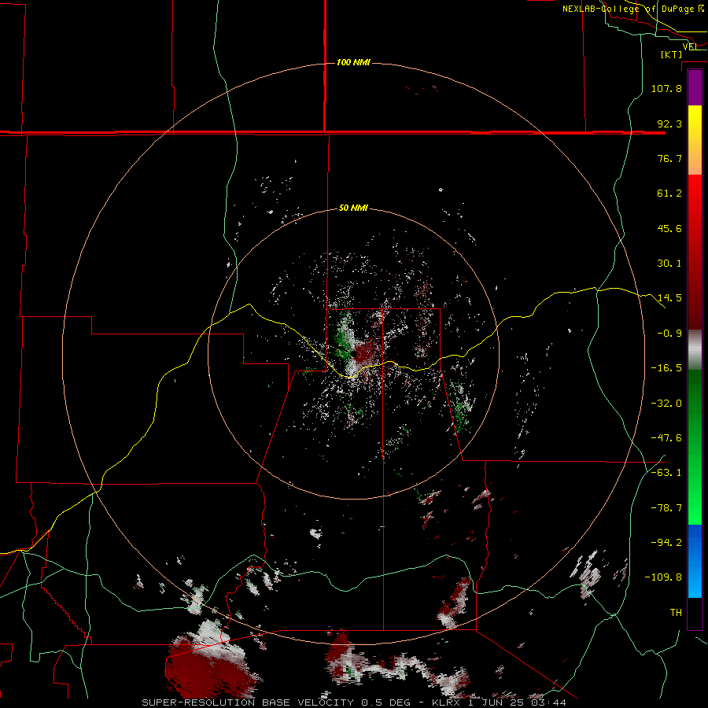This screenshot has width=708, height=708.
Task: Click the 100 NMI range ring label
Action: tap(353, 62)
